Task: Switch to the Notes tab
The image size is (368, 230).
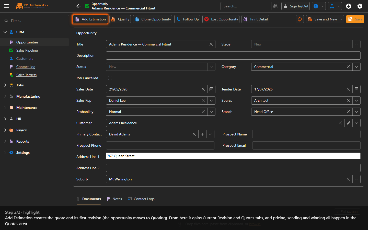Action: tap(114, 199)
